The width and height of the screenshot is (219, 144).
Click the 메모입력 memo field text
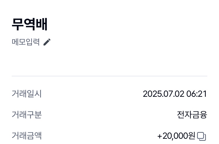click(26, 42)
